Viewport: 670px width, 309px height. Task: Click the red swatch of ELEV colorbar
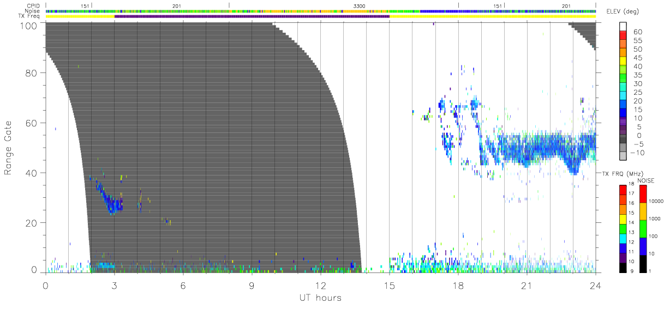(x=624, y=36)
